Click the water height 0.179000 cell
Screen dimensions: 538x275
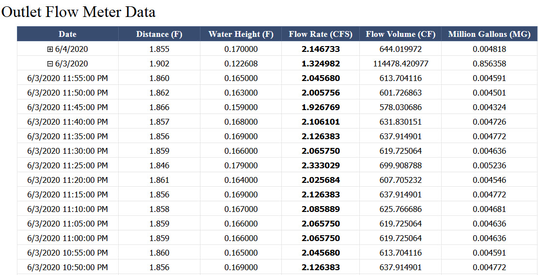(241, 165)
